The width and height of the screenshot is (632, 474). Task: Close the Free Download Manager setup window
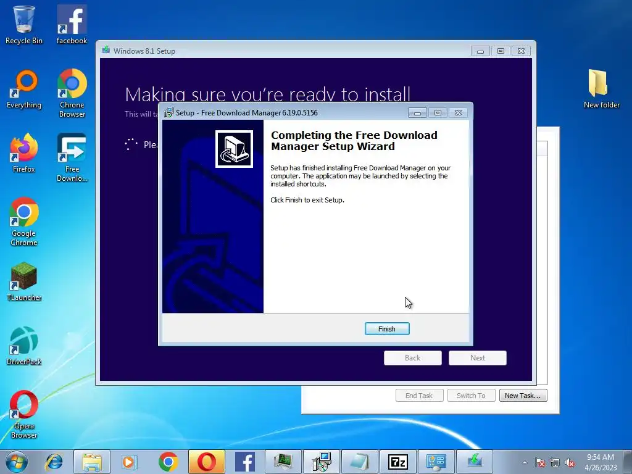(x=459, y=113)
